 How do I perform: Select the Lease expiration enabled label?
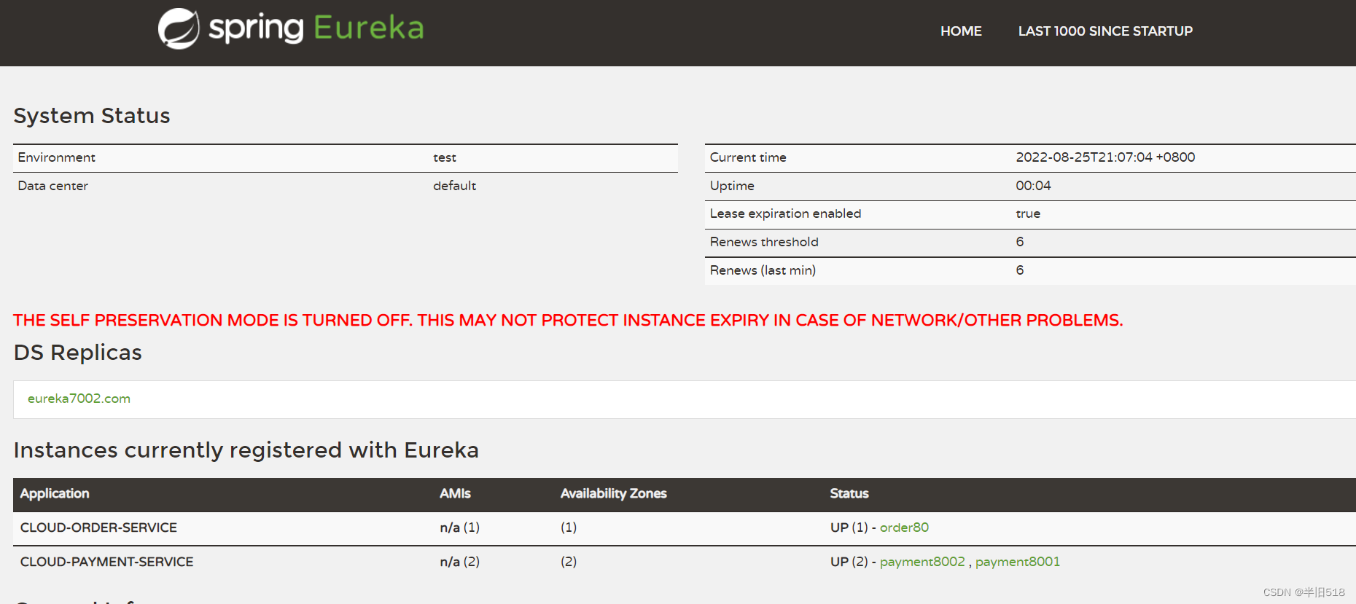click(785, 213)
